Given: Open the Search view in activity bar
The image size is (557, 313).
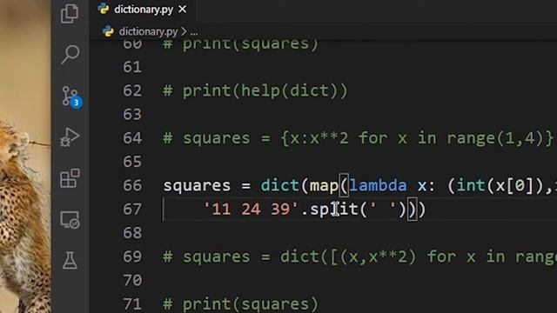Looking at the screenshot, I should coord(70,54).
